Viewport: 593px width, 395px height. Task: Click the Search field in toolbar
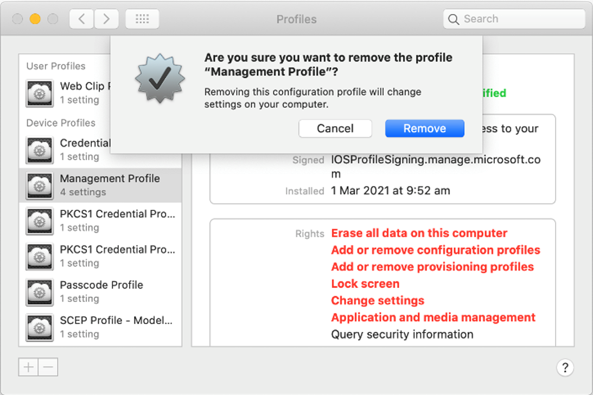pos(514,19)
